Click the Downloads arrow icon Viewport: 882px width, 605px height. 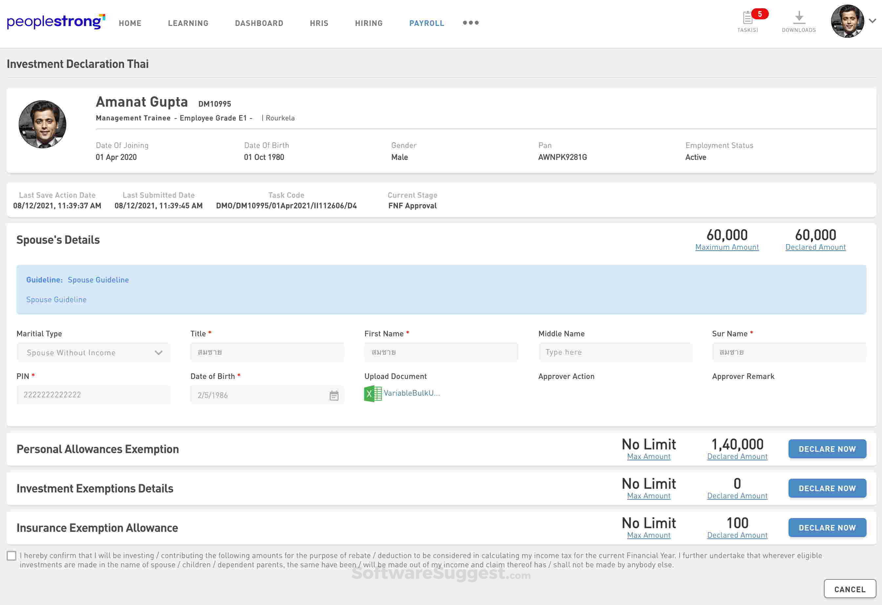coord(799,17)
